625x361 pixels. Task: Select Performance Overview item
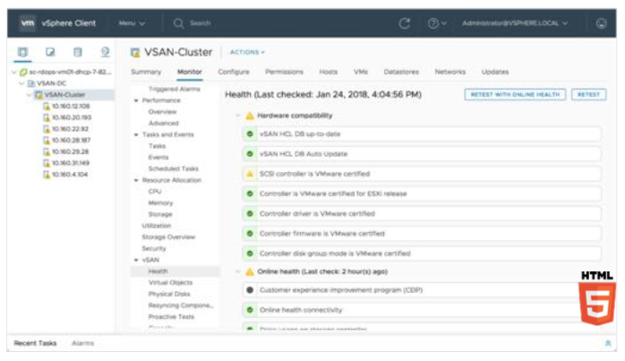162,112
